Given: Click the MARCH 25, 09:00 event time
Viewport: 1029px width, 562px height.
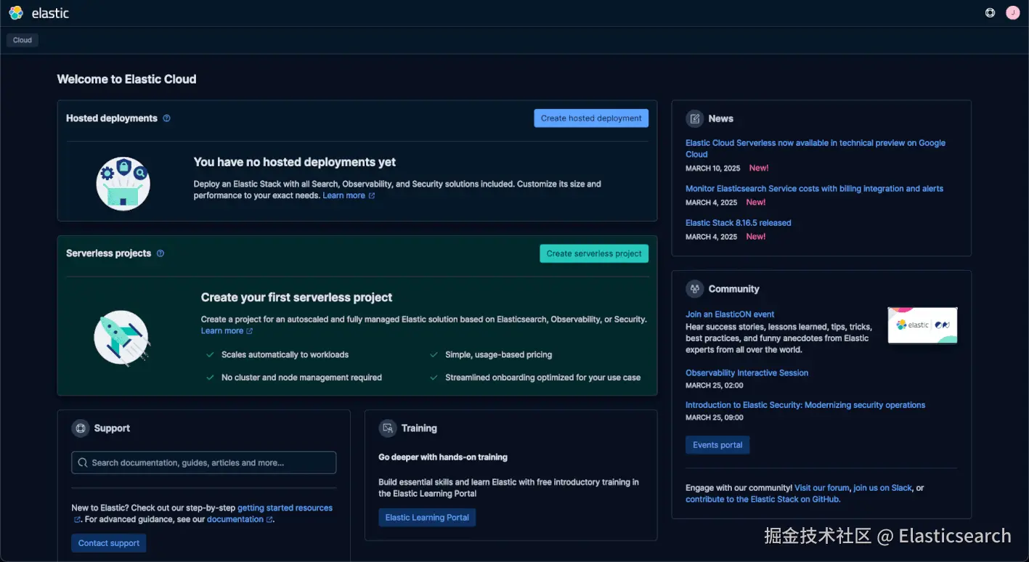Looking at the screenshot, I should click(x=715, y=418).
